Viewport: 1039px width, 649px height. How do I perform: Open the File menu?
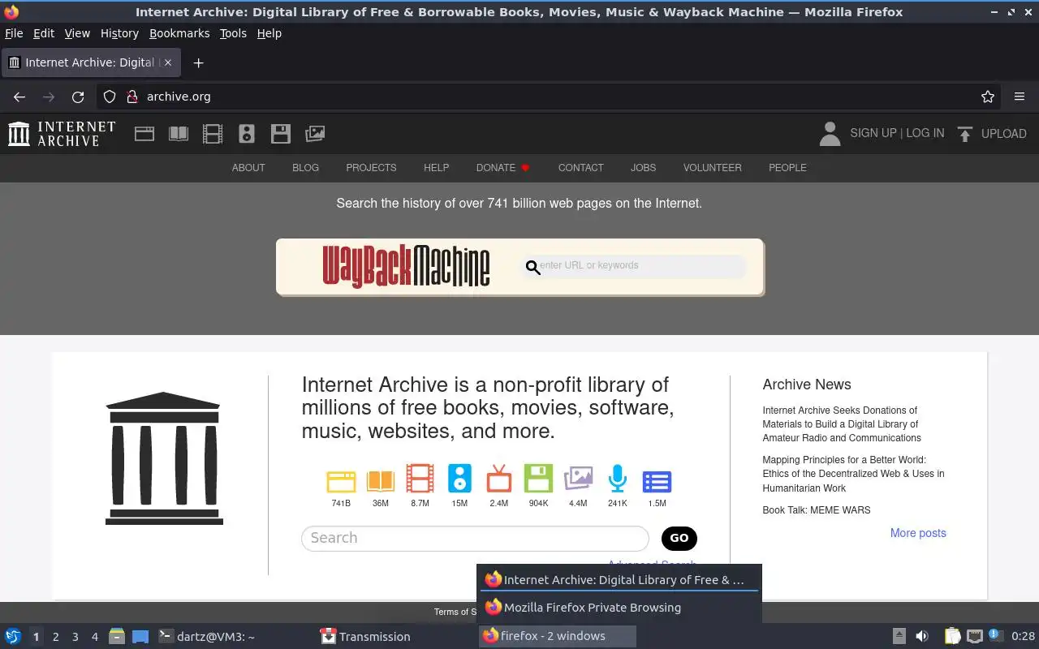point(14,33)
